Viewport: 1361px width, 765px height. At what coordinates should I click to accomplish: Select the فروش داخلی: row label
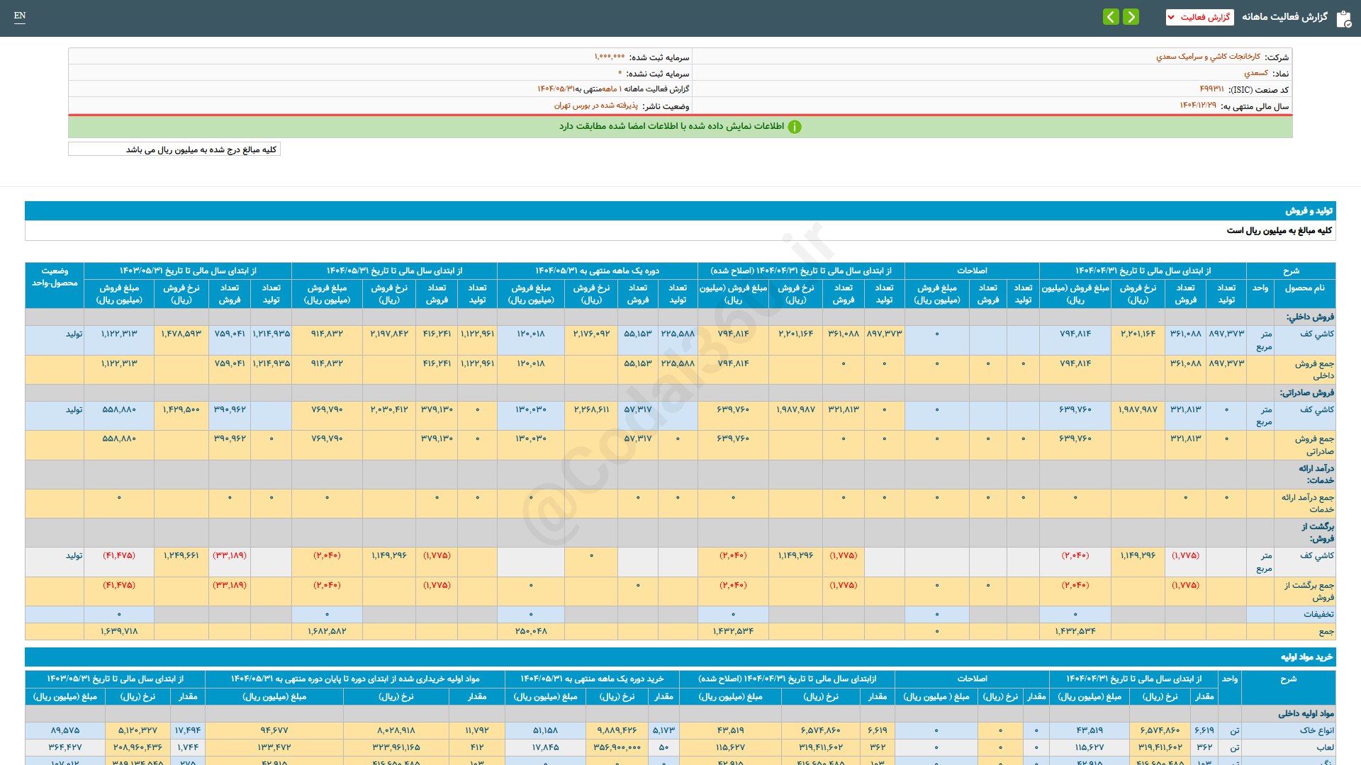click(1310, 317)
